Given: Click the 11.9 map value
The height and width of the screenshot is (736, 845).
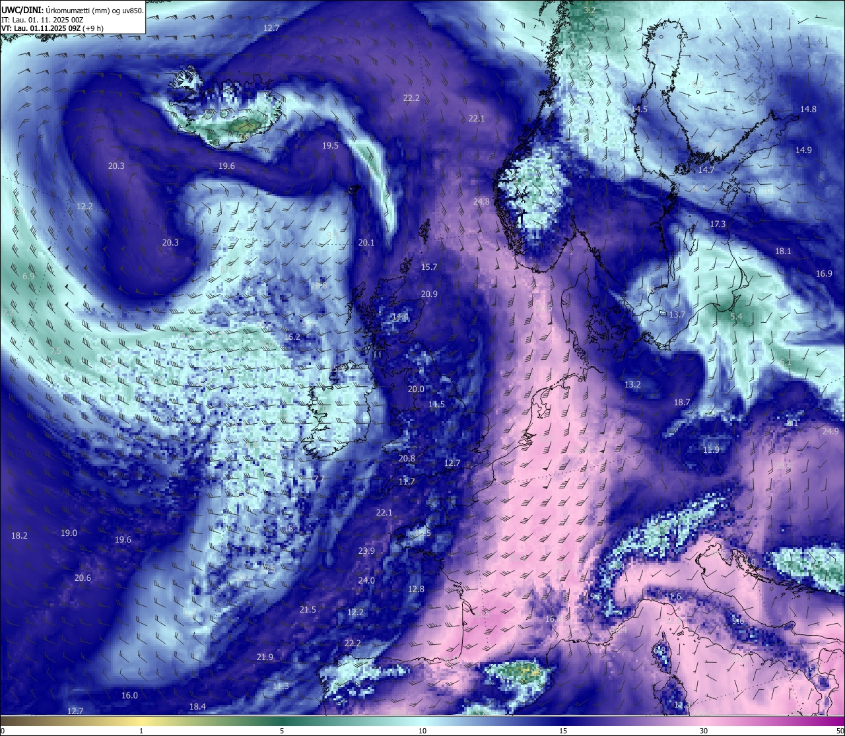Looking at the screenshot, I should [711, 450].
